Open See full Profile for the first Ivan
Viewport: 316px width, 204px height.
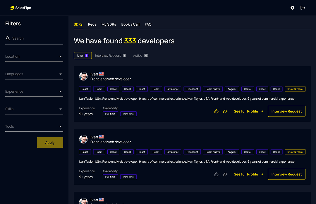pos(248,111)
